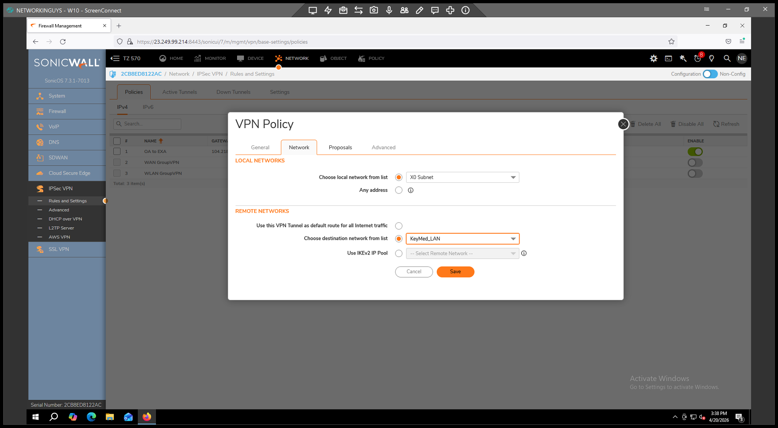Open Firefox from the Windows taskbar
The image size is (778, 428).
coord(147,417)
